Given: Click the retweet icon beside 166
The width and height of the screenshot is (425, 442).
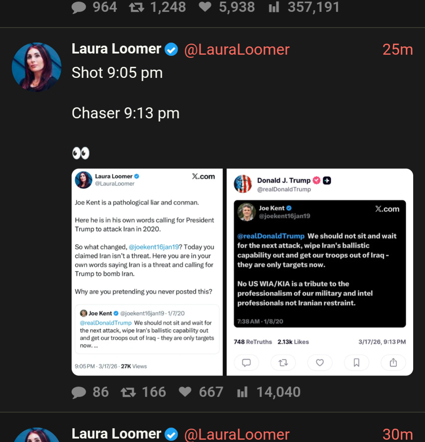Looking at the screenshot, I should [x=128, y=392].
